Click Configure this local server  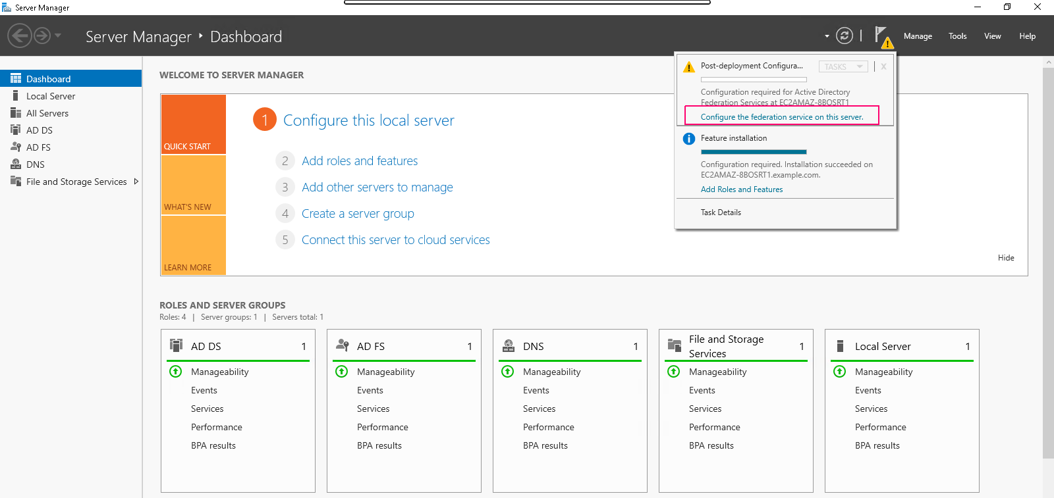[369, 120]
